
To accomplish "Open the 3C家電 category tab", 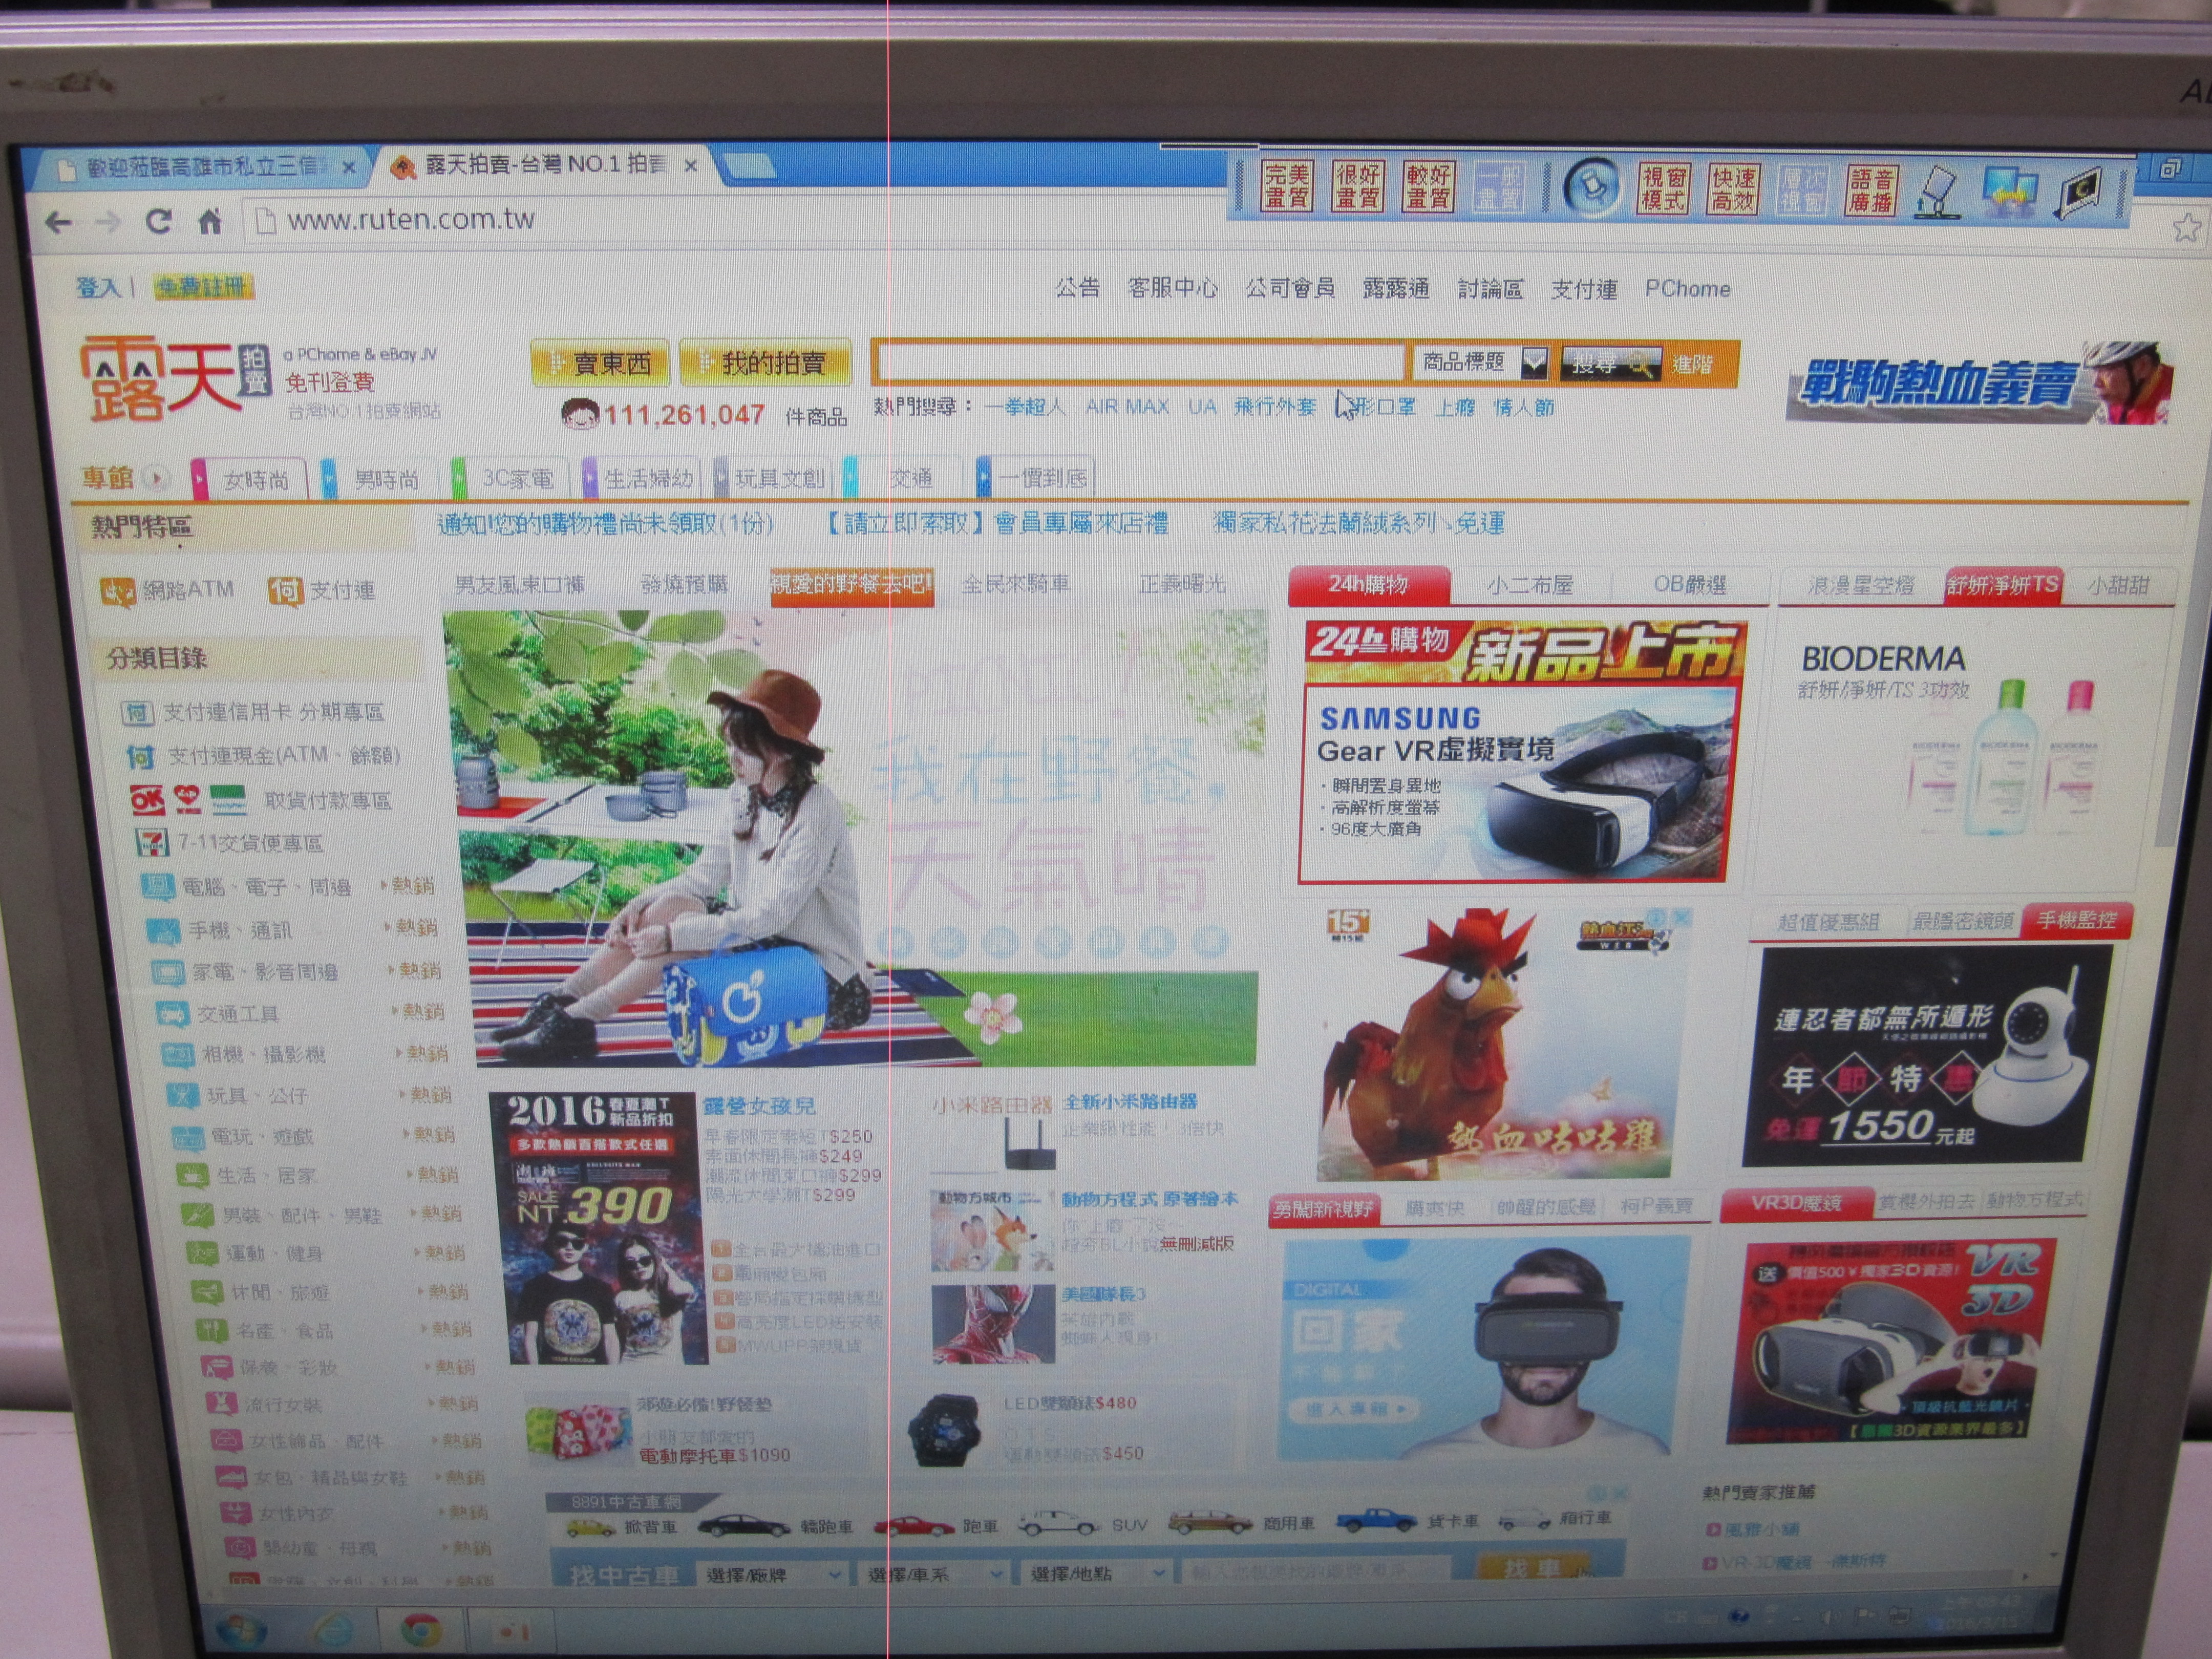I will 510,478.
